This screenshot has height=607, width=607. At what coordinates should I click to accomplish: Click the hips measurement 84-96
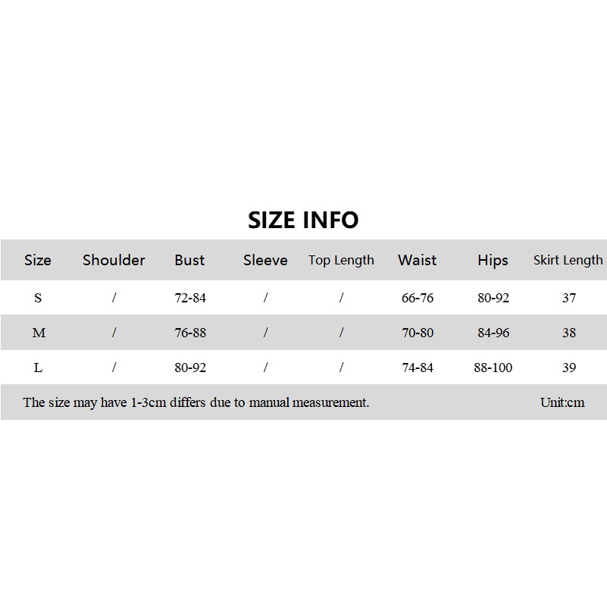click(493, 333)
